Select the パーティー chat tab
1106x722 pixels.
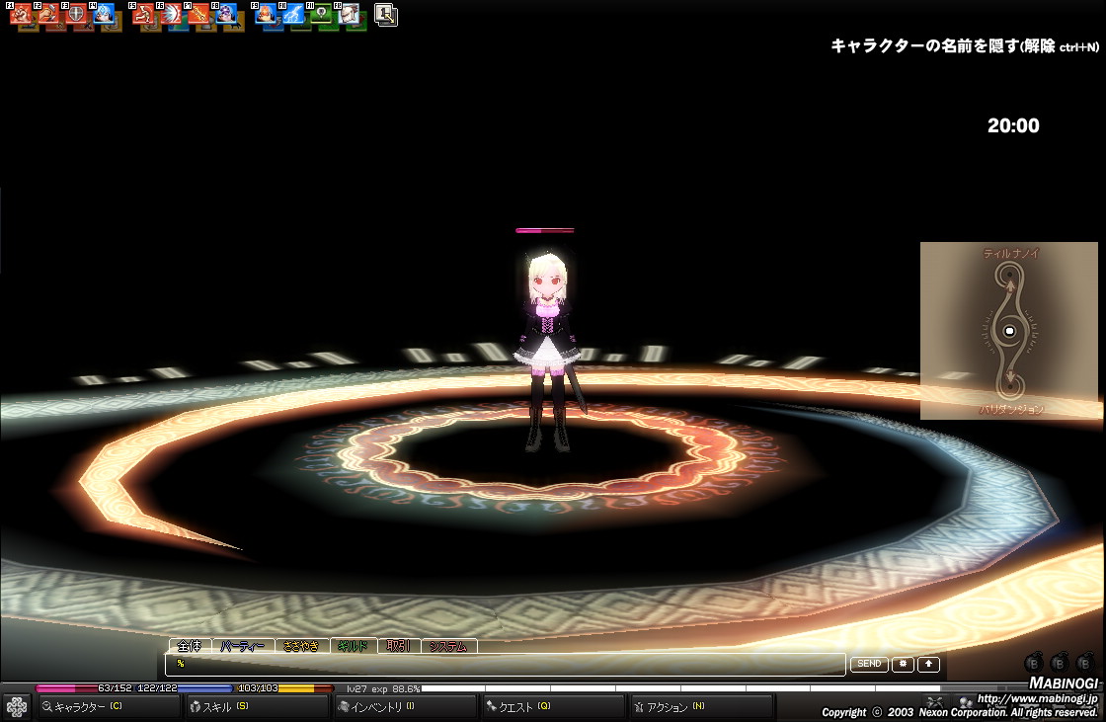(242, 646)
